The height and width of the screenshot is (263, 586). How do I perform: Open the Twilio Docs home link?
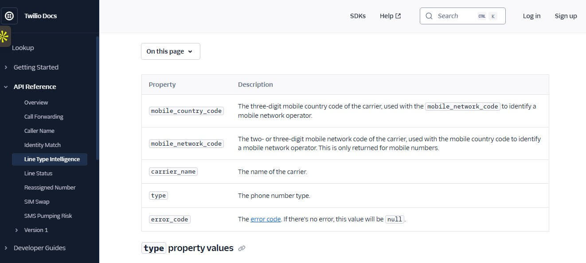pyautogui.click(x=40, y=16)
